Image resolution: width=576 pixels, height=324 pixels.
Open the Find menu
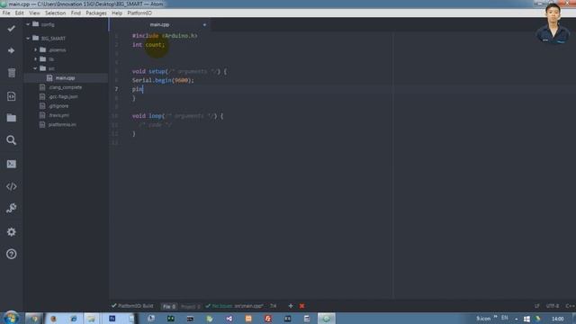click(76, 13)
